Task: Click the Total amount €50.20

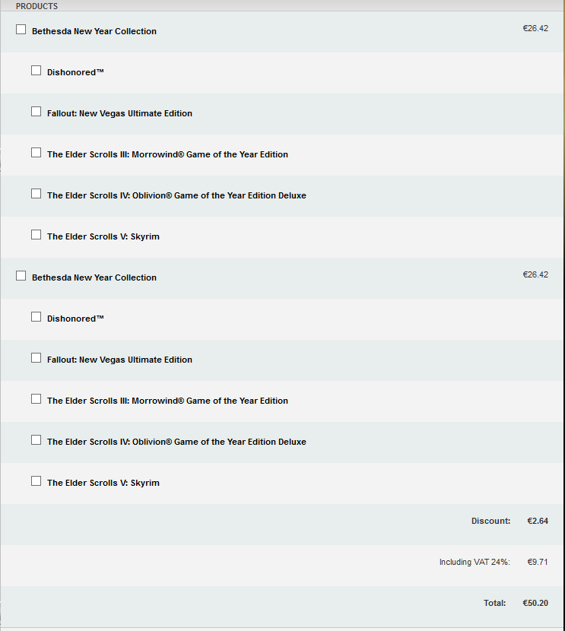Action: click(x=535, y=603)
